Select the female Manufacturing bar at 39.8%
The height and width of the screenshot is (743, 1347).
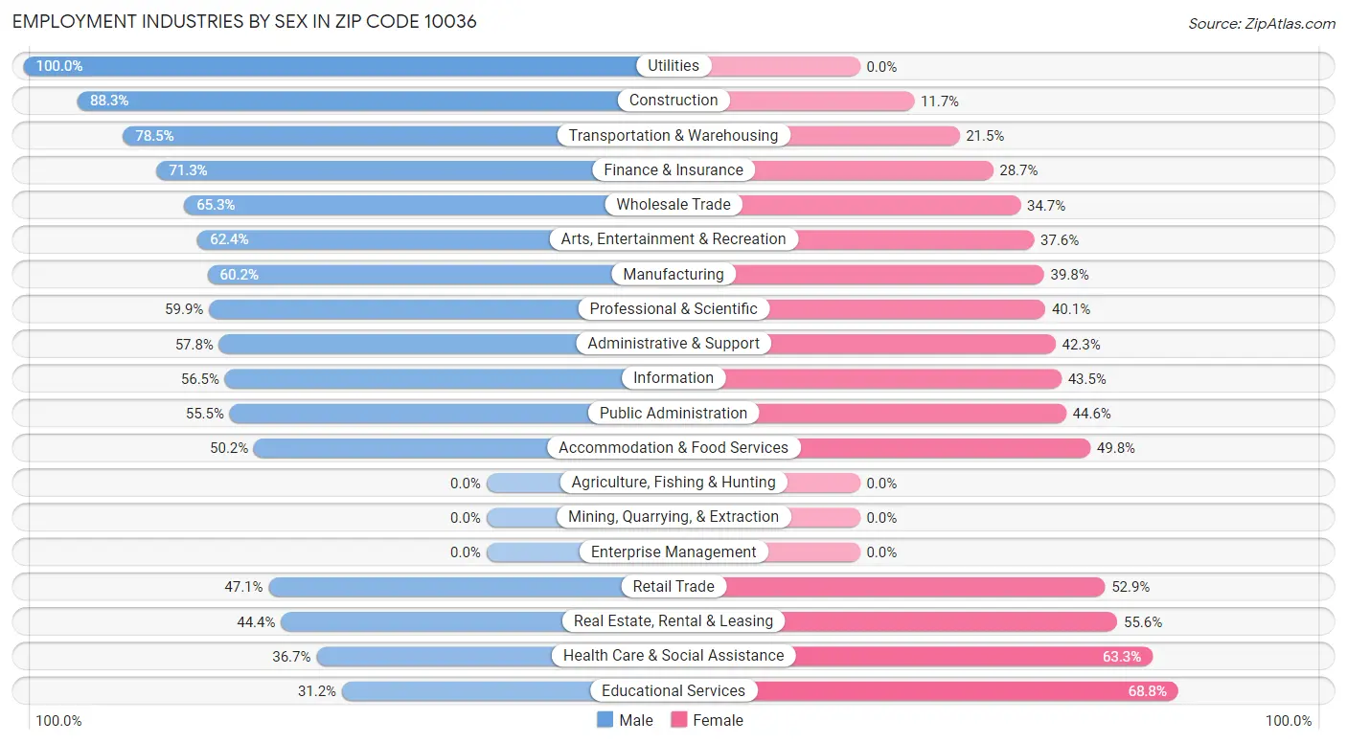click(x=858, y=275)
